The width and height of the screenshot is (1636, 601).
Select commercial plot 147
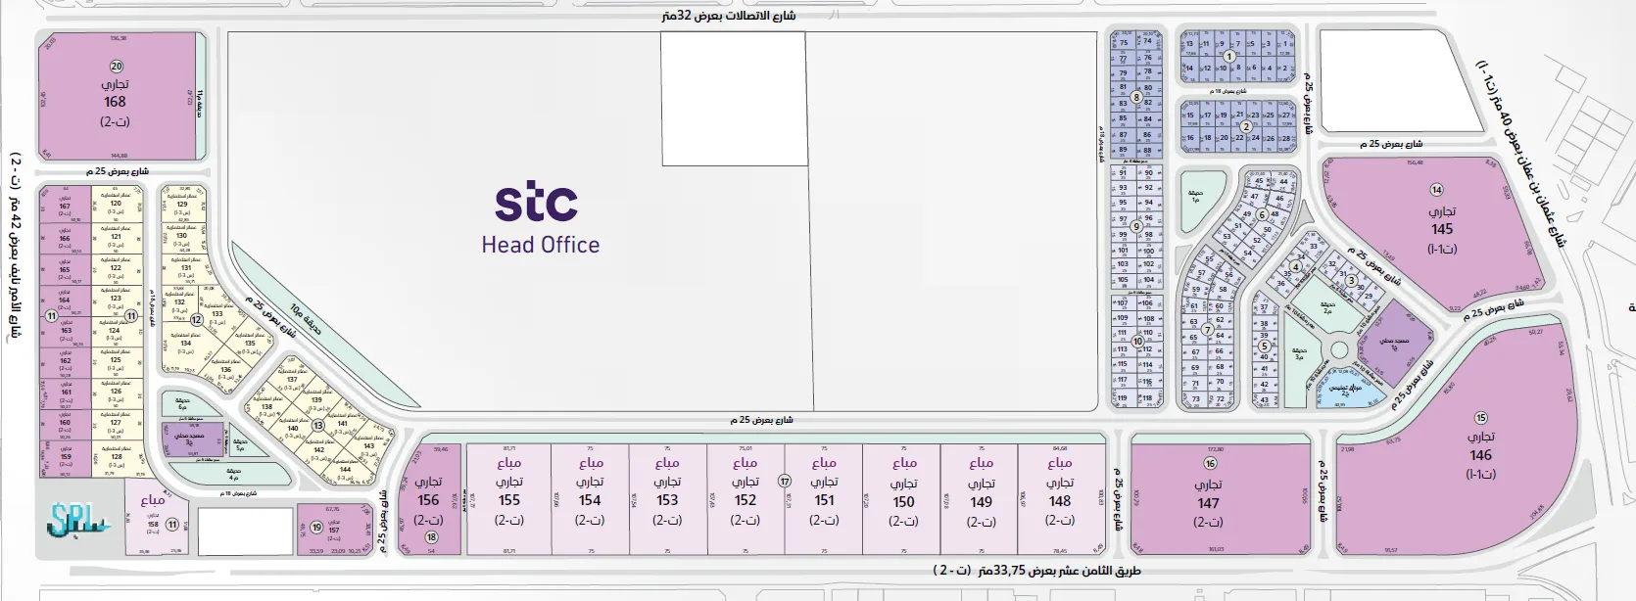click(x=1221, y=499)
